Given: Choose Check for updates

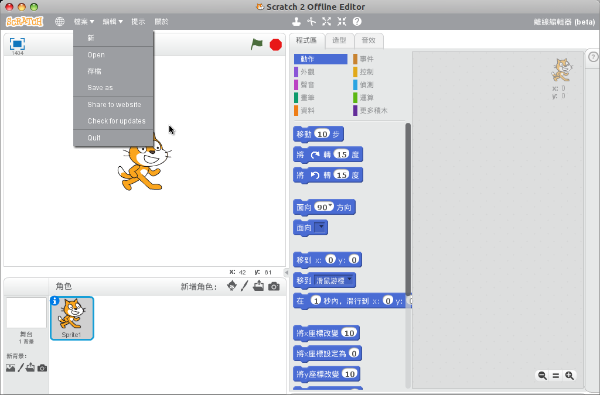Looking at the screenshot, I should pyautogui.click(x=113, y=121).
